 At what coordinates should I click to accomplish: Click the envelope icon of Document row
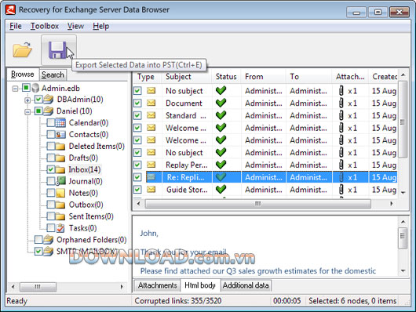tap(151, 103)
